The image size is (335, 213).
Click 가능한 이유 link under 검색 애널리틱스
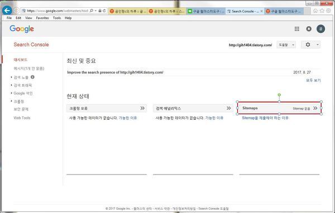[x=214, y=118]
